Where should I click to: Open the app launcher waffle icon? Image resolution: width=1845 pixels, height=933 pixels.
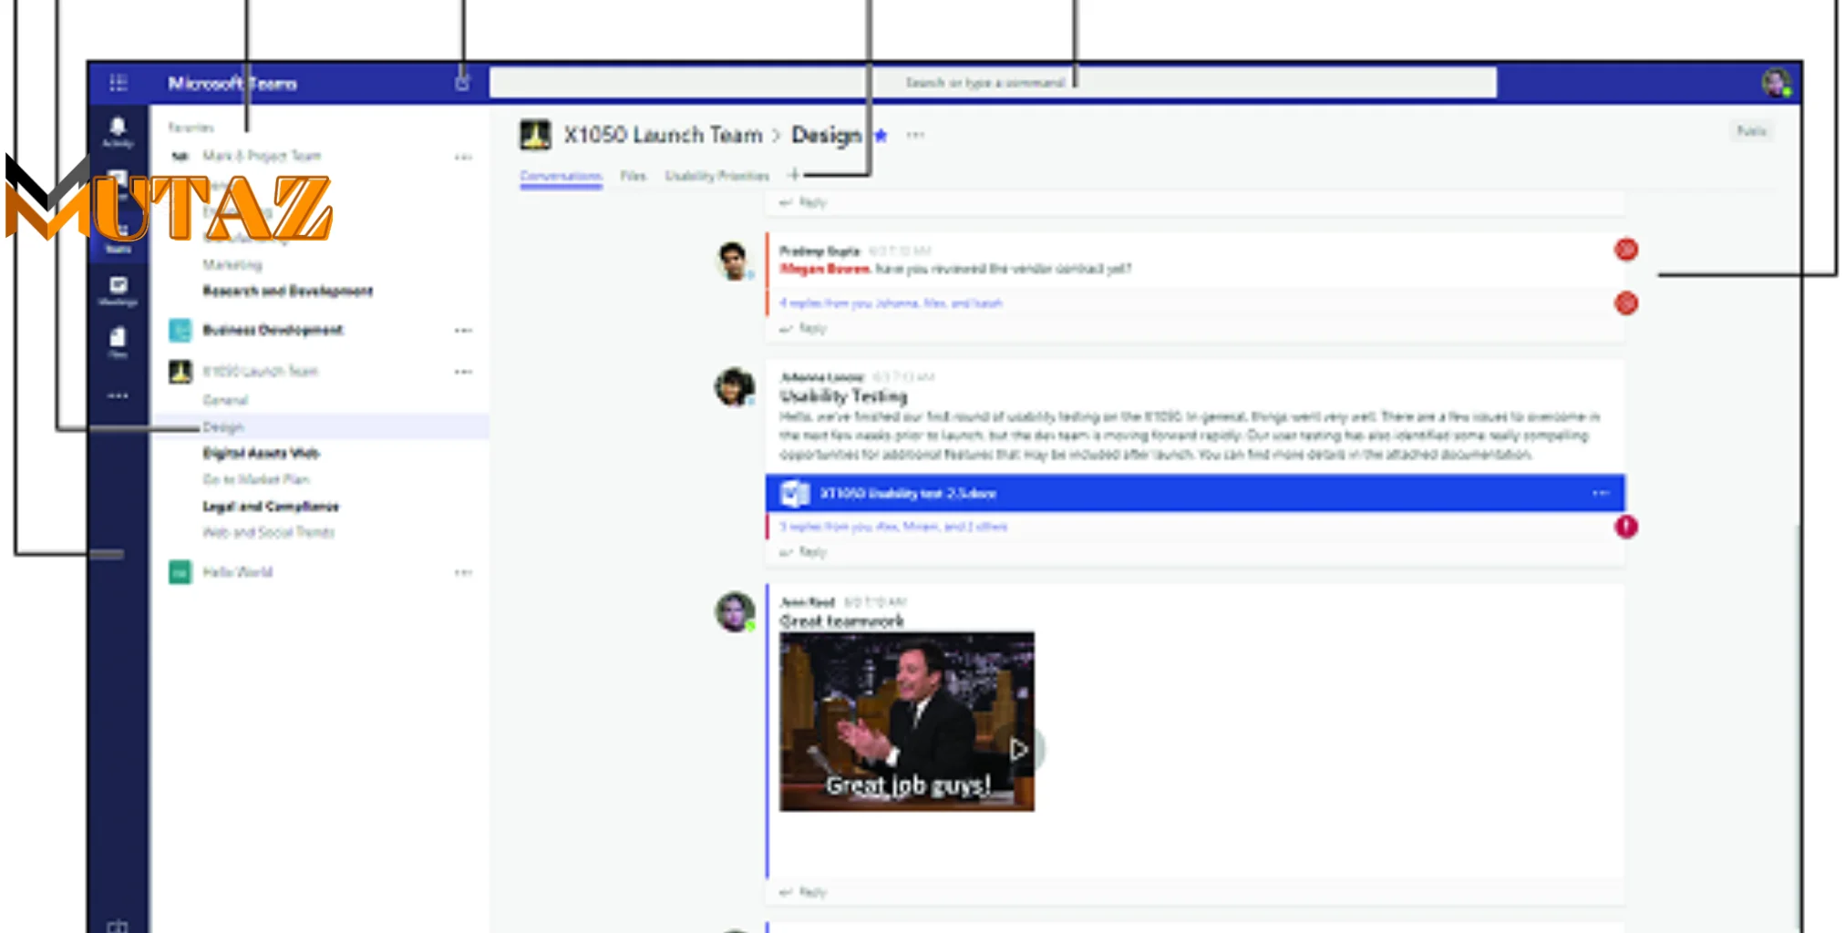(x=119, y=84)
